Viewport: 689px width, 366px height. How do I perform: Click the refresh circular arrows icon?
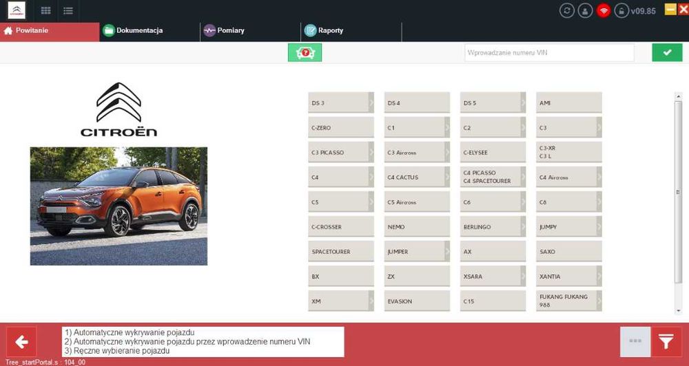point(567,10)
